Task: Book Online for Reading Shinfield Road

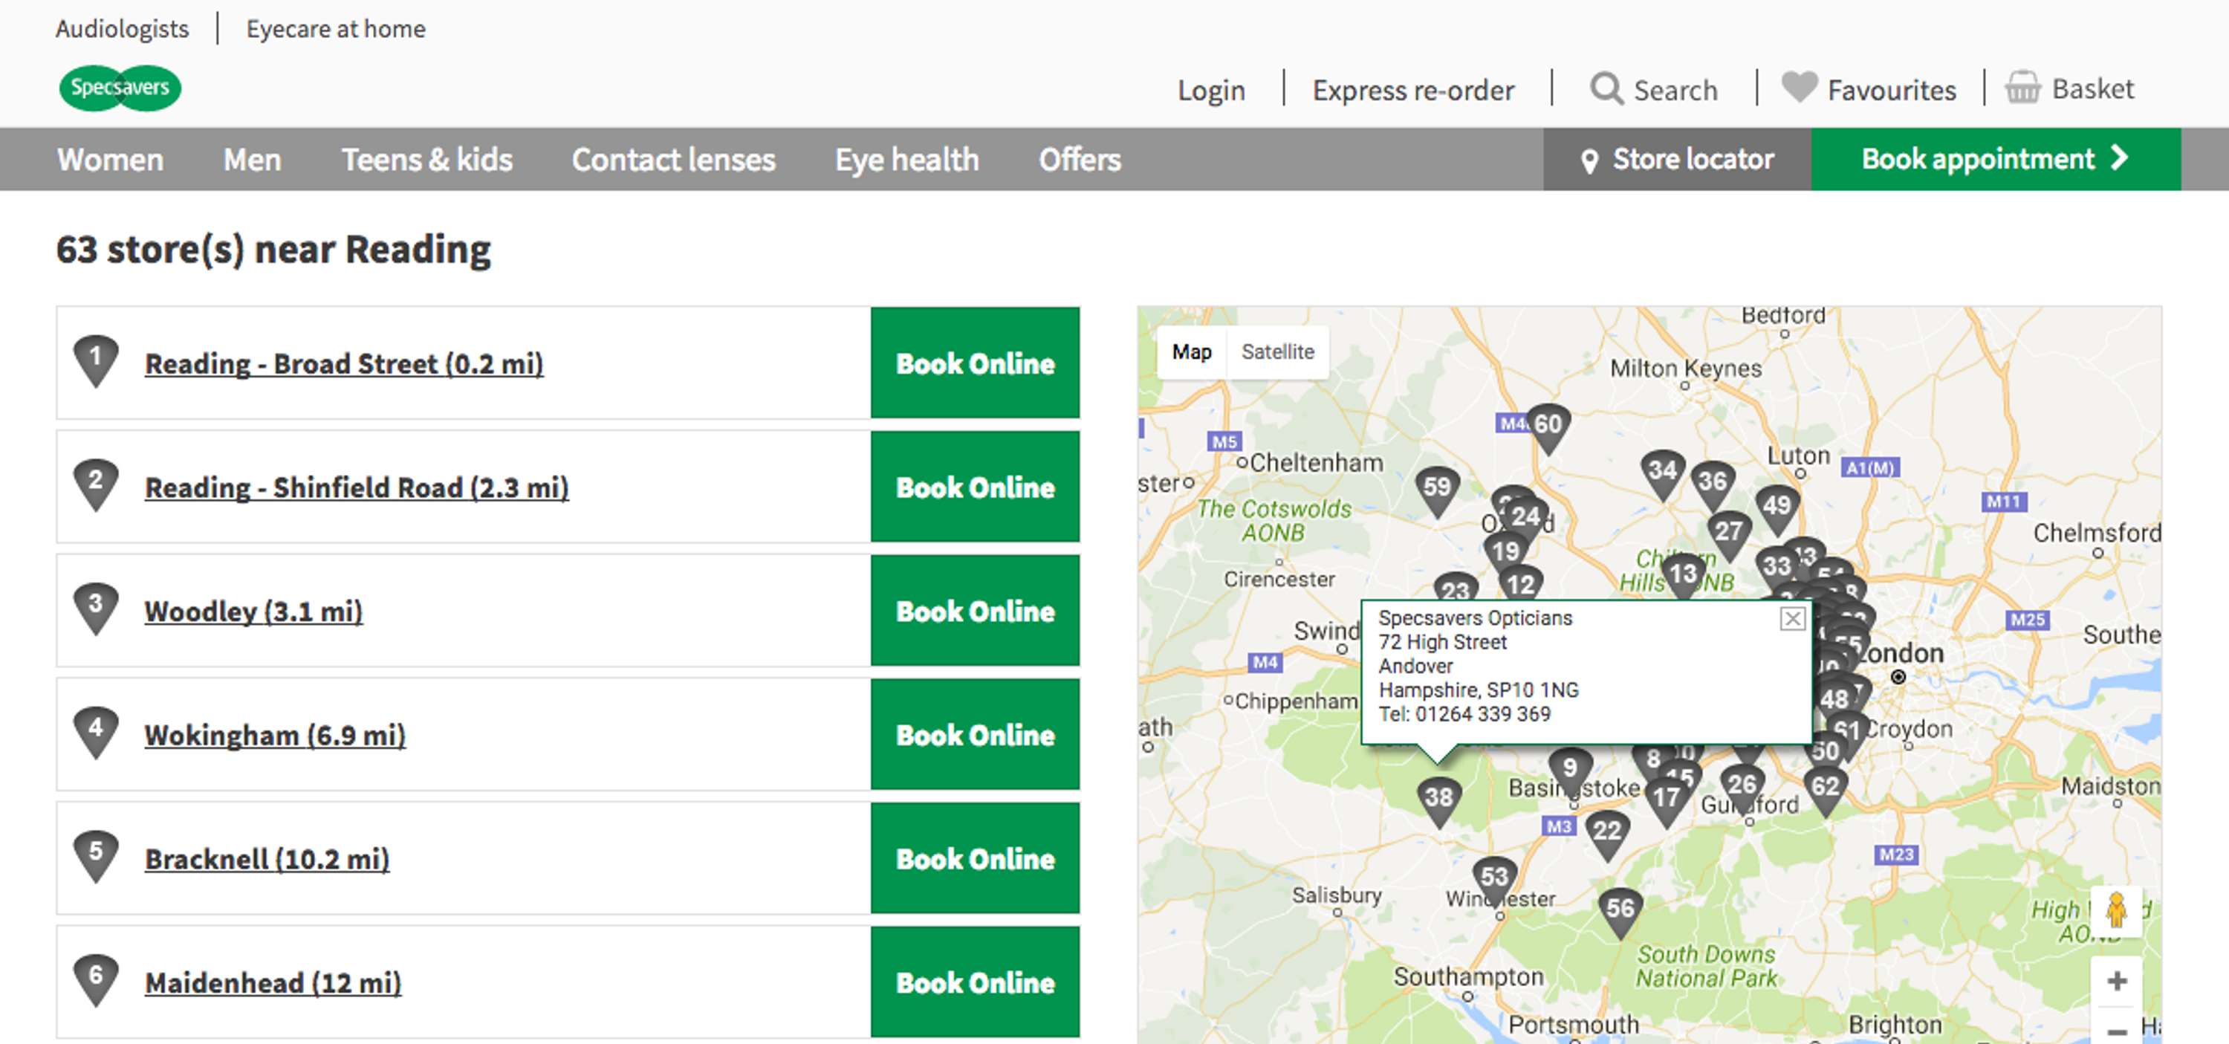Action: pyautogui.click(x=975, y=487)
